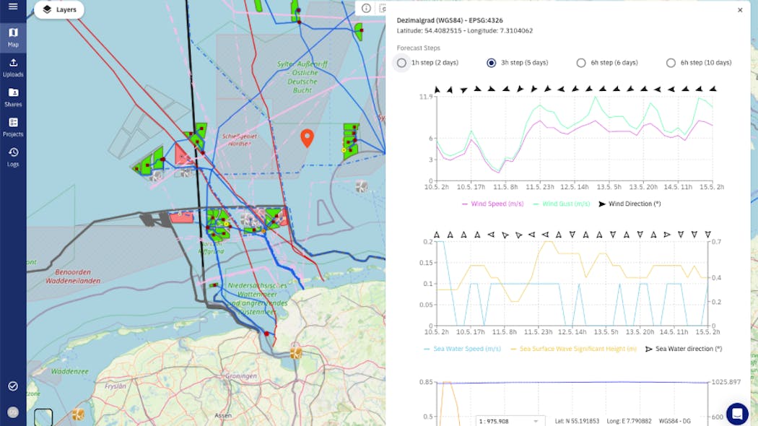758x426 pixels.
Task: Select the 1h step (2 days) forecast
Action: click(401, 63)
